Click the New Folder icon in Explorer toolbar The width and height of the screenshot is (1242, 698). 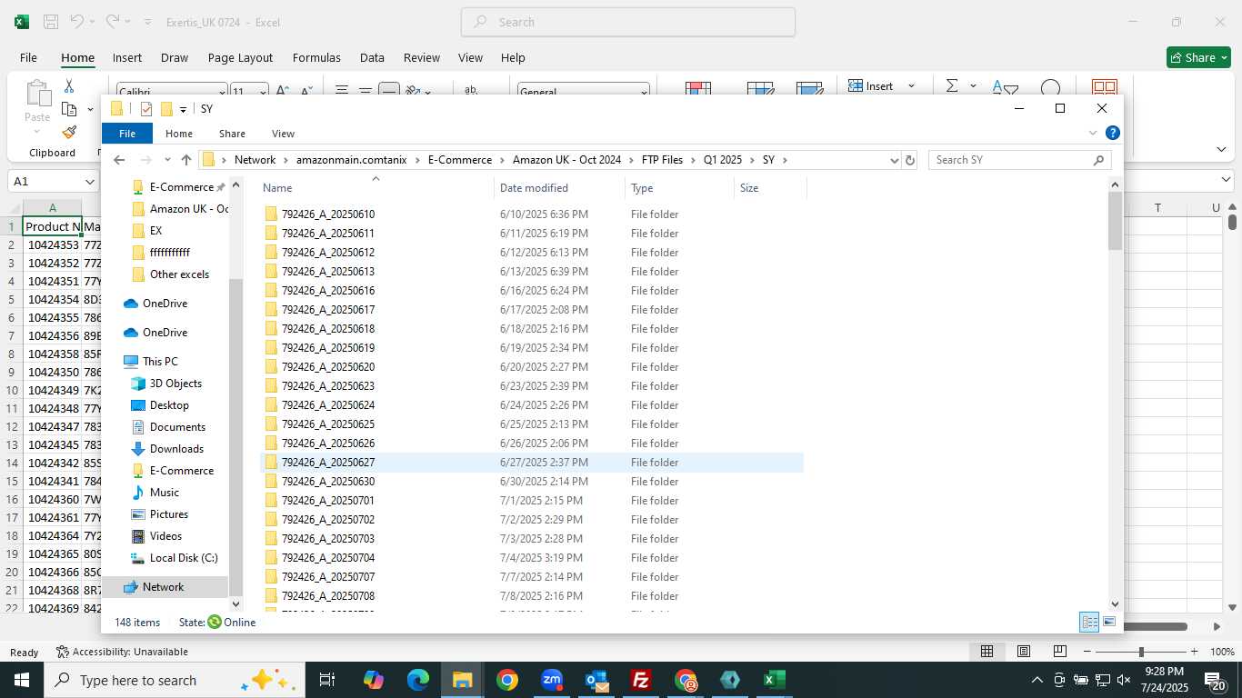click(166, 109)
